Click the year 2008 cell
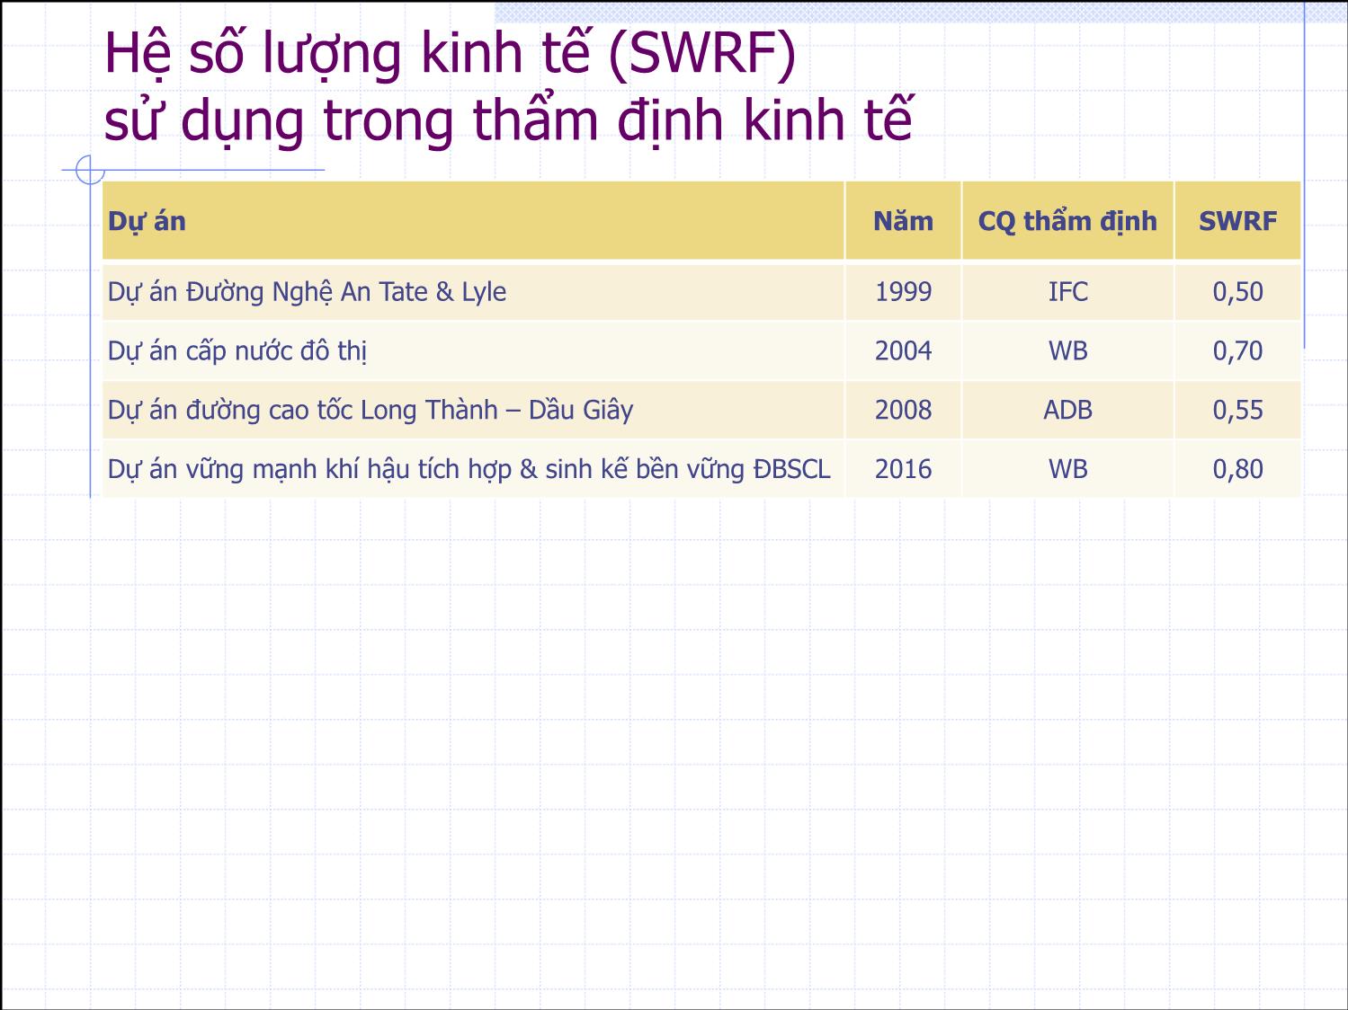1348x1010 pixels. coord(903,410)
